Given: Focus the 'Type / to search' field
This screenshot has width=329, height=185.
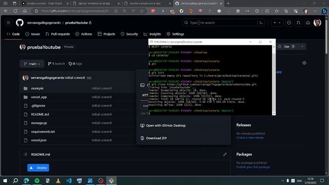Looking at the screenshot, I should click(221, 23).
